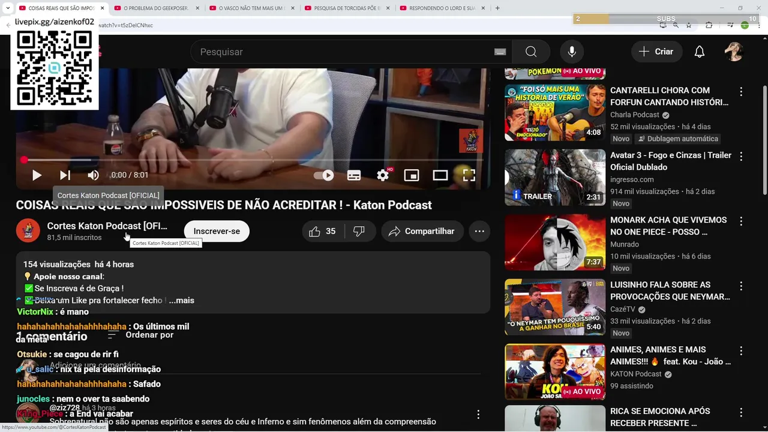Open the Cortes Katon Podcast channel avatar

tap(28, 231)
